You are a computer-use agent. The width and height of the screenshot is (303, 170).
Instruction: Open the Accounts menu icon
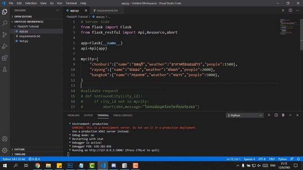coord(5,139)
